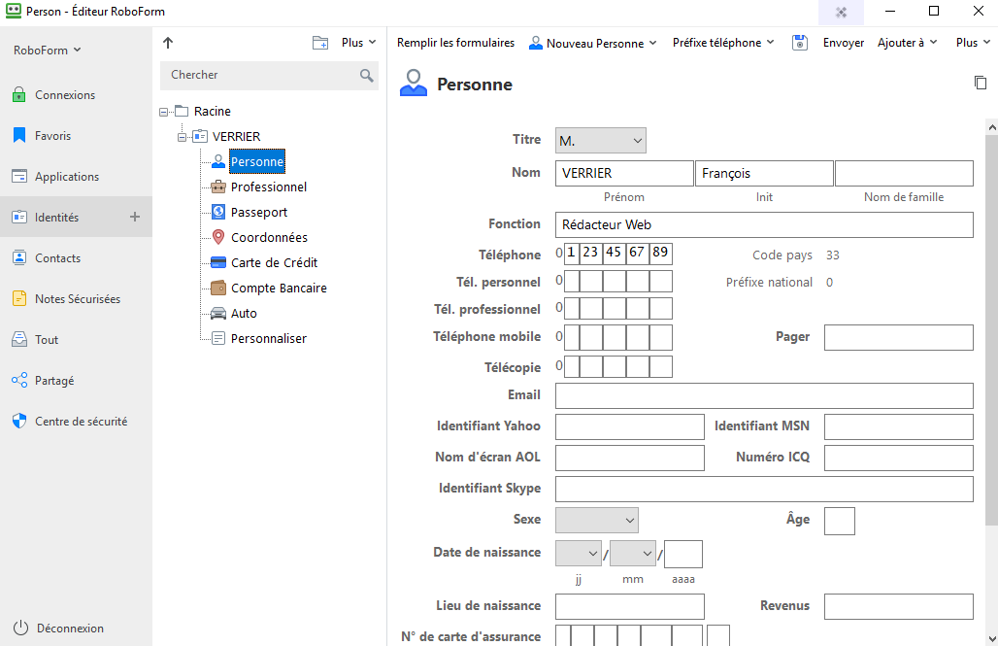Select Carte de Crédit item
The width and height of the screenshot is (998, 646).
tap(264, 262)
